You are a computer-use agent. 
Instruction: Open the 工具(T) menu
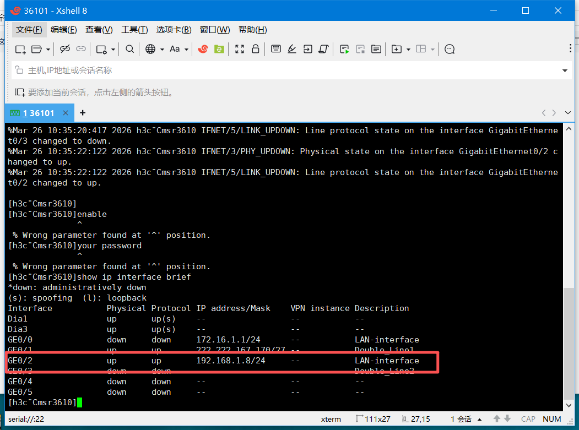tap(134, 30)
